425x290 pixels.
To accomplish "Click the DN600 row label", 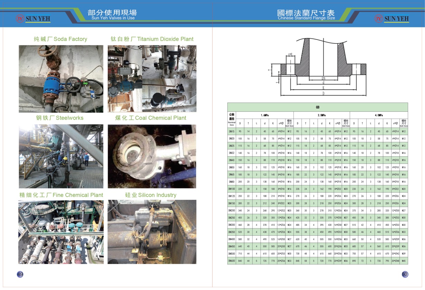I will coord(232,261).
